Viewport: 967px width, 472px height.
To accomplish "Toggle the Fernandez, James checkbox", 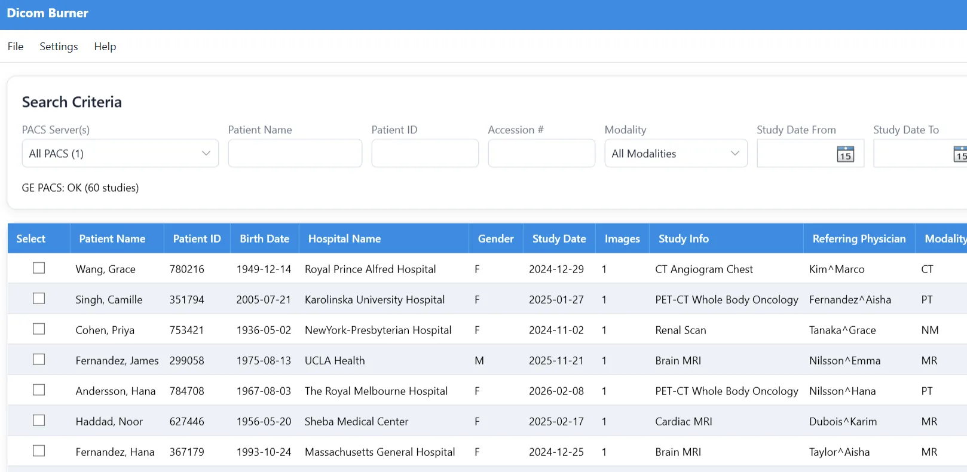I will point(39,360).
